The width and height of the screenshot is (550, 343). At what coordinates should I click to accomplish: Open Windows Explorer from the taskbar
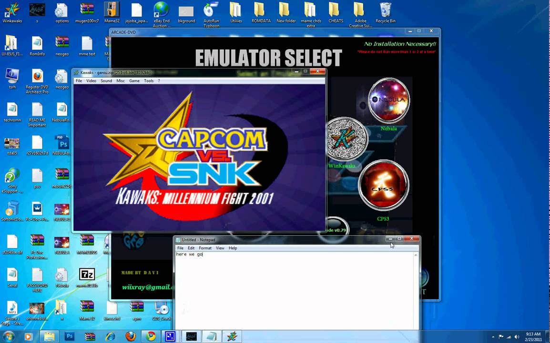coord(49,336)
